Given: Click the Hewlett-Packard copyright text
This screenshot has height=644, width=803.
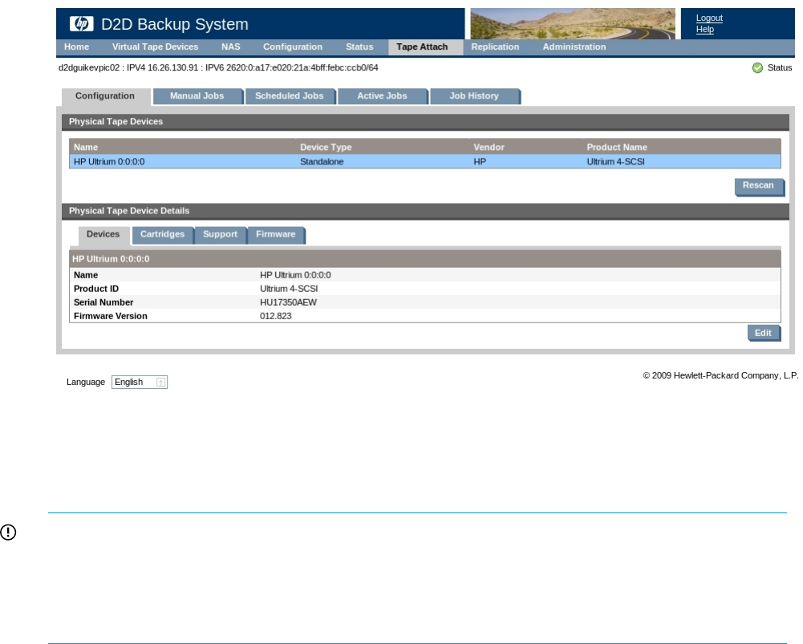Looking at the screenshot, I should [720, 376].
